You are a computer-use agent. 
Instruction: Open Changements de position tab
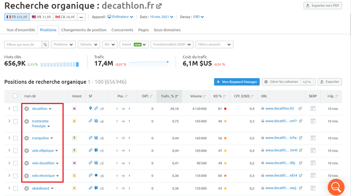84,30
